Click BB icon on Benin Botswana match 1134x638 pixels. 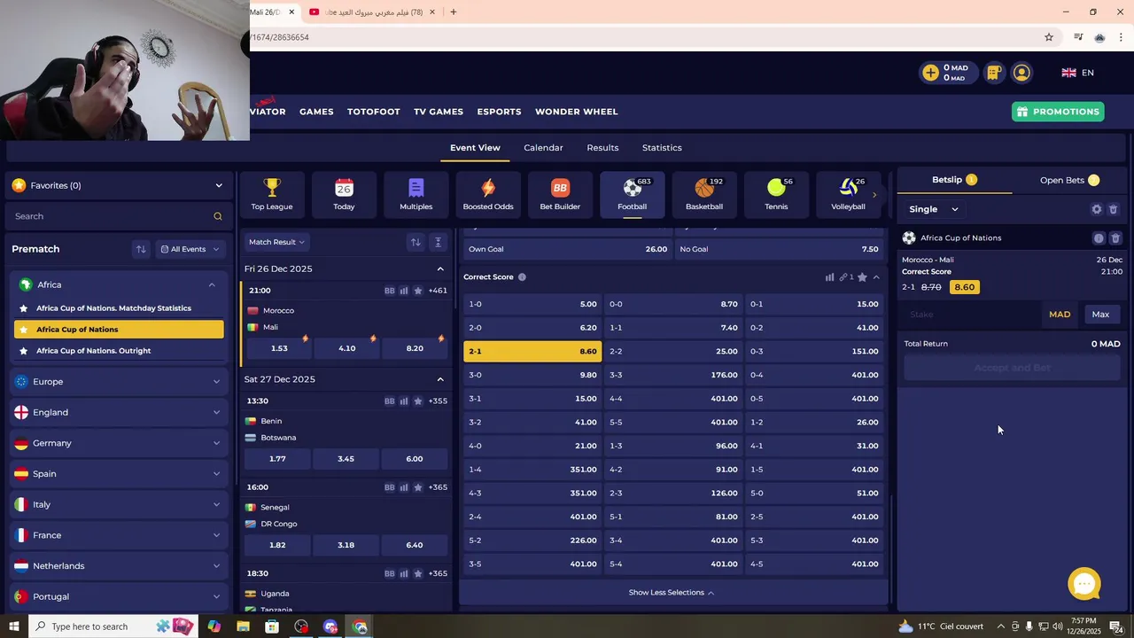(389, 401)
